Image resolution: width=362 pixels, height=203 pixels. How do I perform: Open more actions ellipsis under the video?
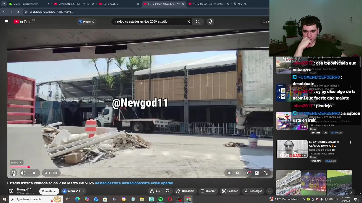[270, 191]
